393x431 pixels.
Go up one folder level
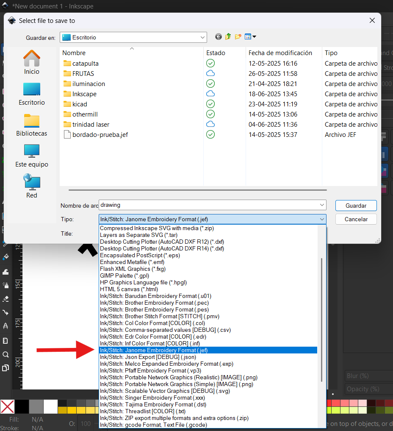[x=228, y=36]
